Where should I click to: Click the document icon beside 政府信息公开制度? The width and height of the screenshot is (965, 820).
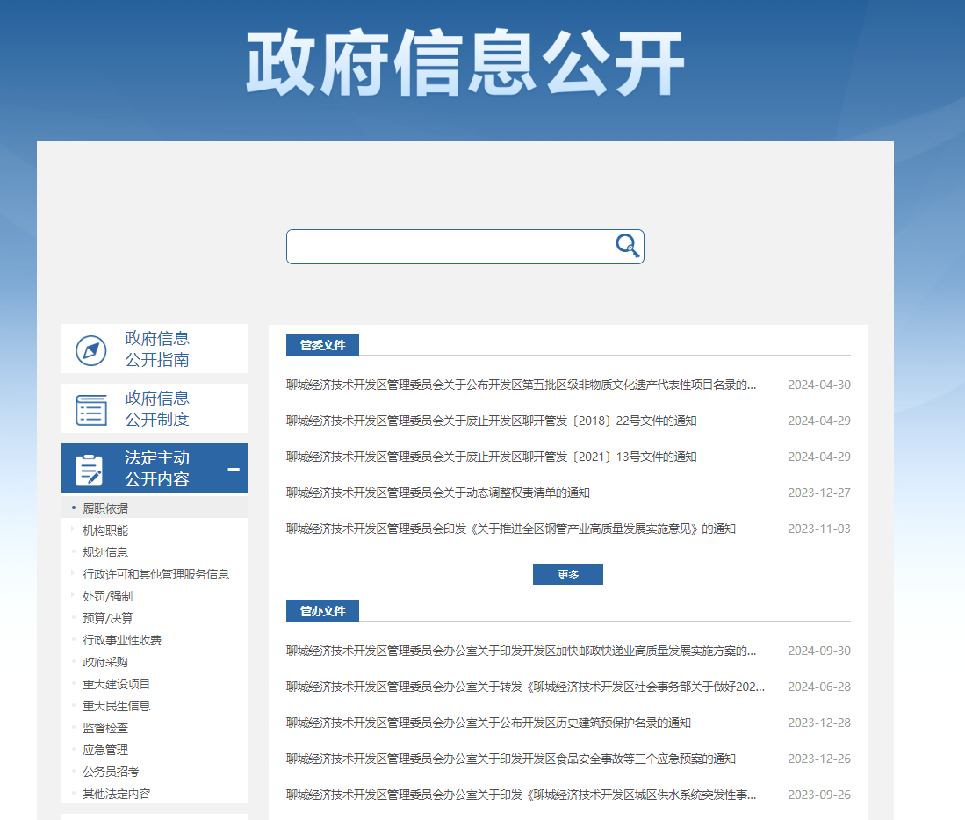[90, 407]
